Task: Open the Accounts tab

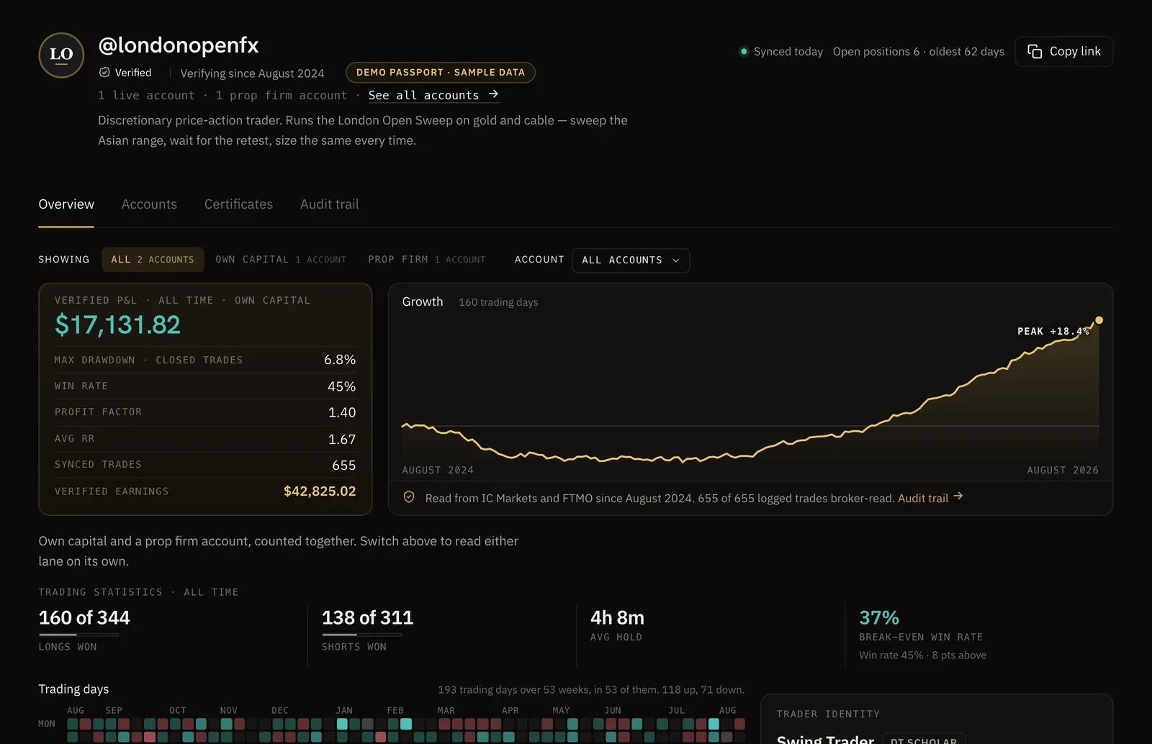Action: click(149, 204)
